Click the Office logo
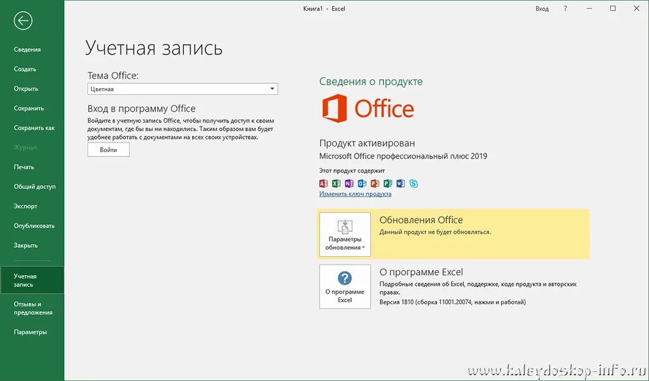The width and height of the screenshot is (649, 381). click(368, 108)
